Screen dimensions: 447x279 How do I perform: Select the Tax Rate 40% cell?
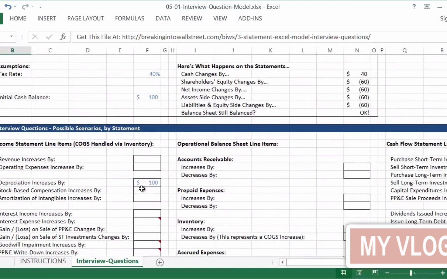pos(147,74)
